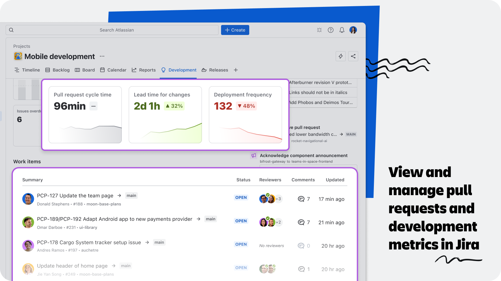The height and width of the screenshot is (281, 501).
Task: Open the help question mark icon
Action: (x=331, y=30)
